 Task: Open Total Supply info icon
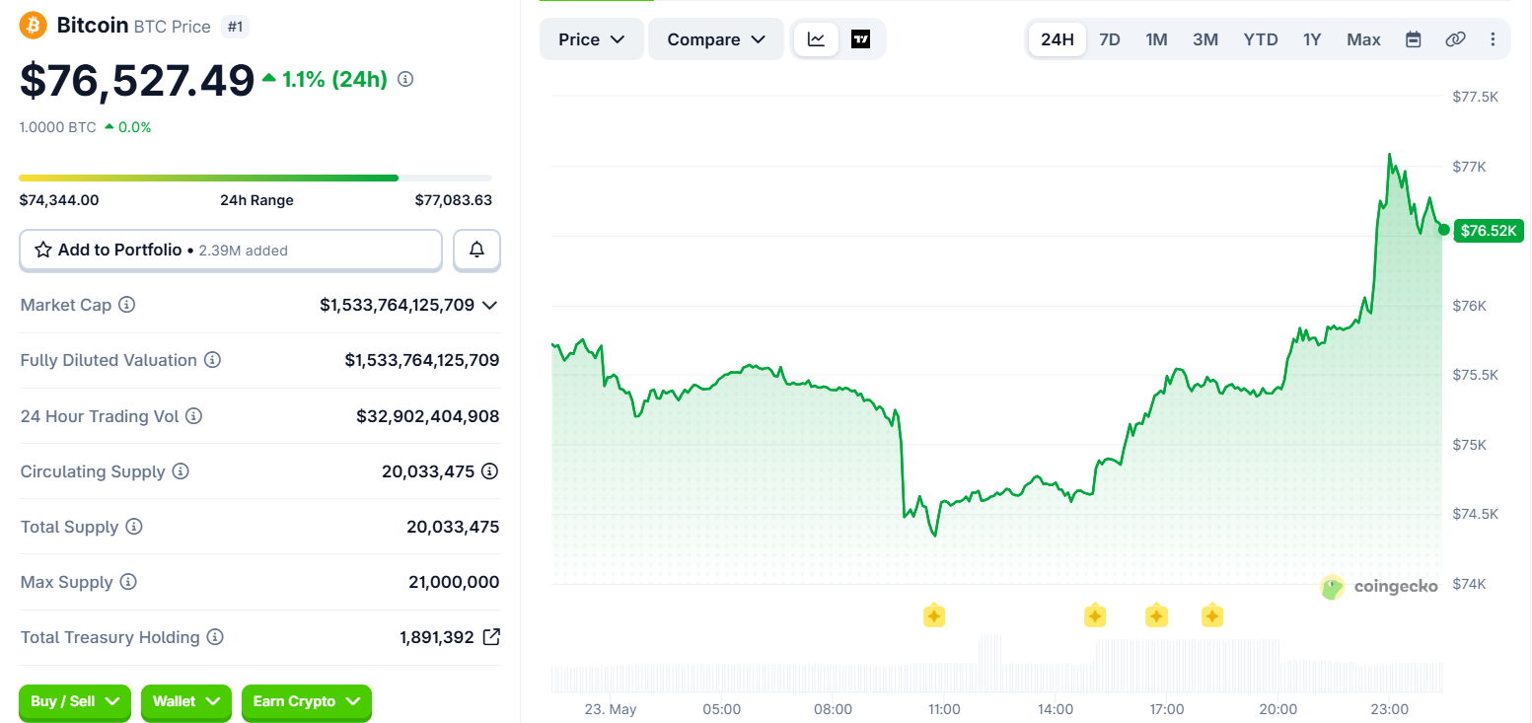[x=134, y=527]
